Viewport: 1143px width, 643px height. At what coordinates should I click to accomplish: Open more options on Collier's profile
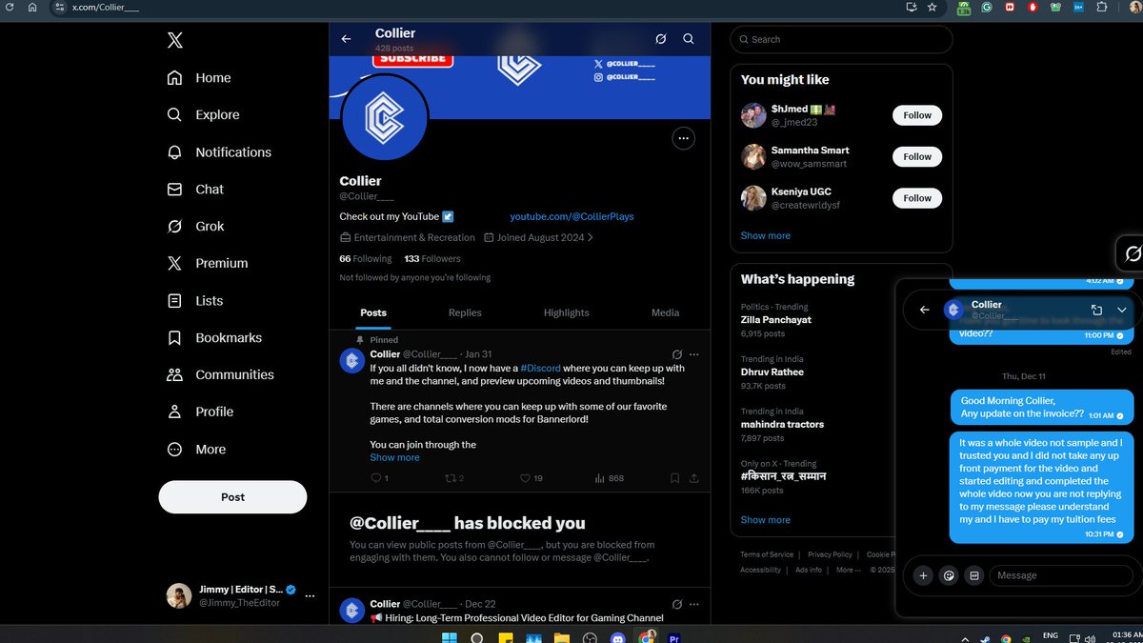pos(683,138)
